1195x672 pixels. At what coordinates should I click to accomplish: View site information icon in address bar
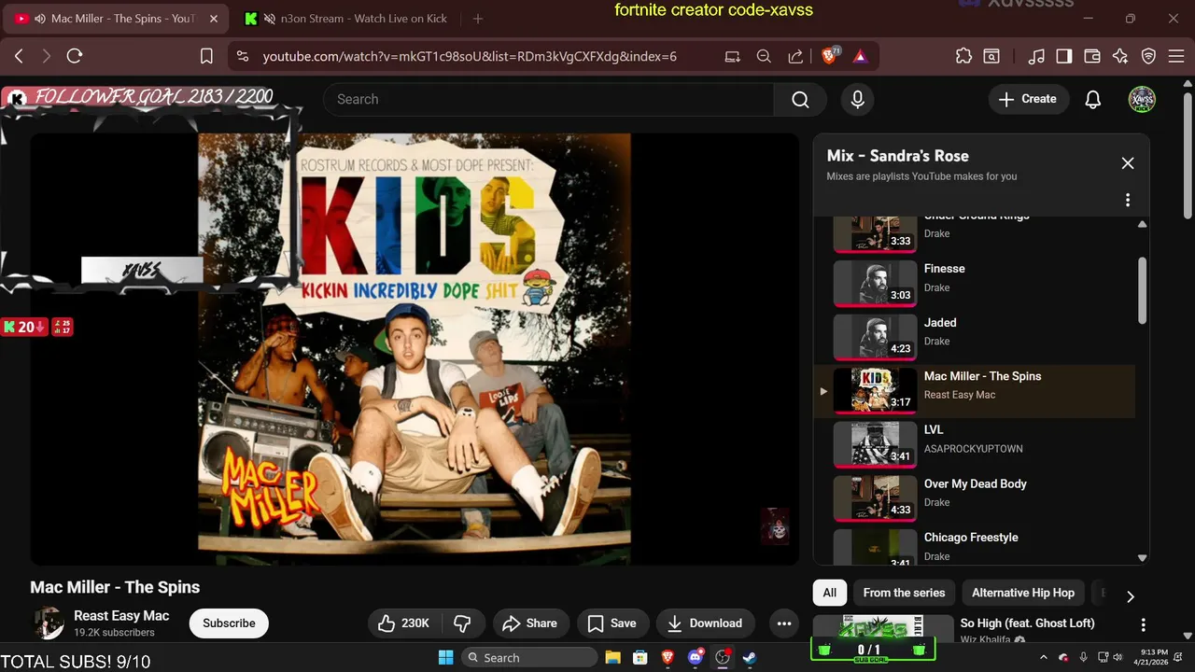(243, 56)
